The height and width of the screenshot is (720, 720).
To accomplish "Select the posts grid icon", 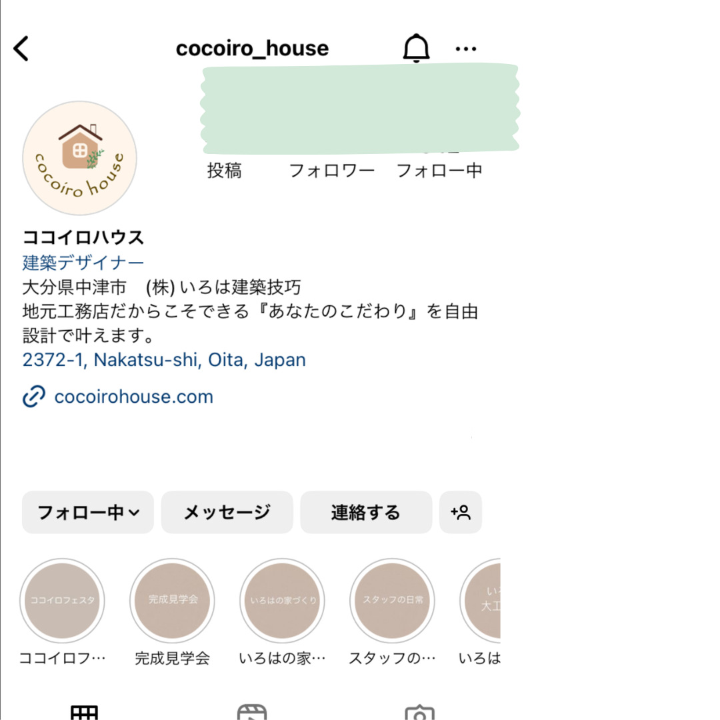I will [x=82, y=712].
